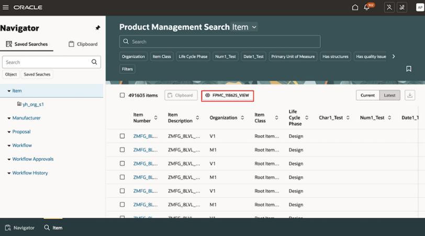This screenshot has height=236, width=425.
Task: Open the FPMC_118625_VIEW view button
Action: (x=227, y=95)
